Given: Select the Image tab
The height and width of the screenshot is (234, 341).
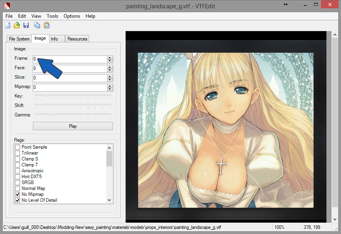Looking at the screenshot, I should coord(40,38).
